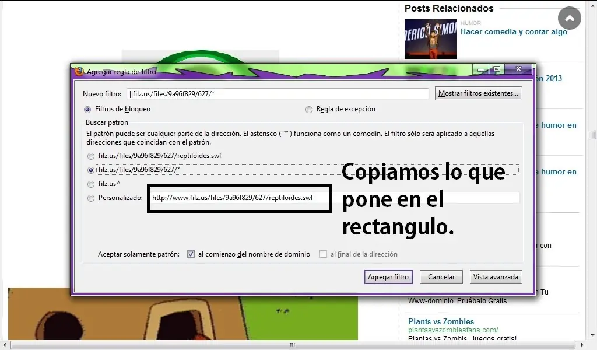Viewport: 597px width, 350px height.
Task: Maximize the Agregar regla de filtro dialog
Action: click(497, 69)
